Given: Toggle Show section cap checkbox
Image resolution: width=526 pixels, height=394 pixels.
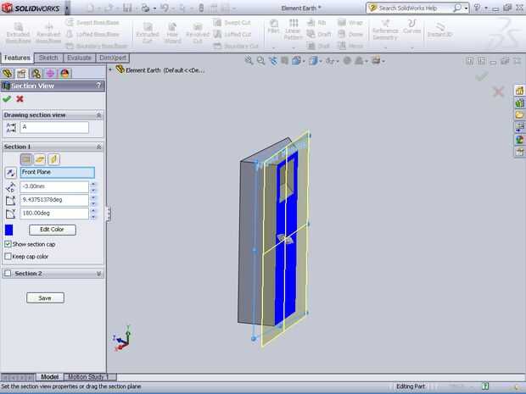Looking at the screenshot, I should (x=8, y=244).
